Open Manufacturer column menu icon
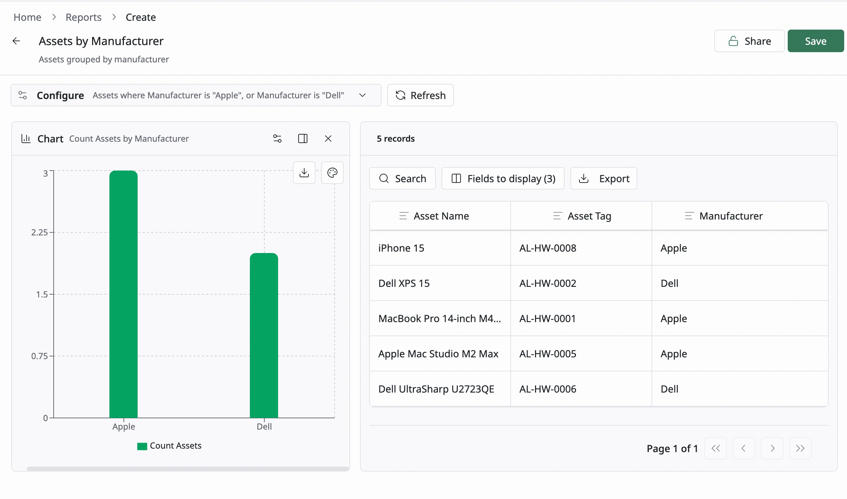 (689, 216)
